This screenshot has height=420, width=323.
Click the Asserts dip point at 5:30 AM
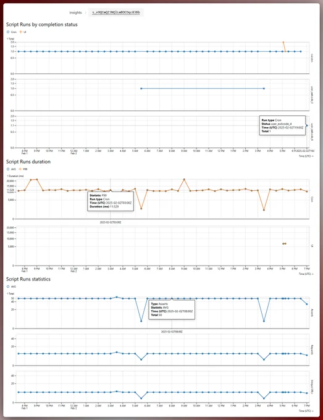[141, 321]
